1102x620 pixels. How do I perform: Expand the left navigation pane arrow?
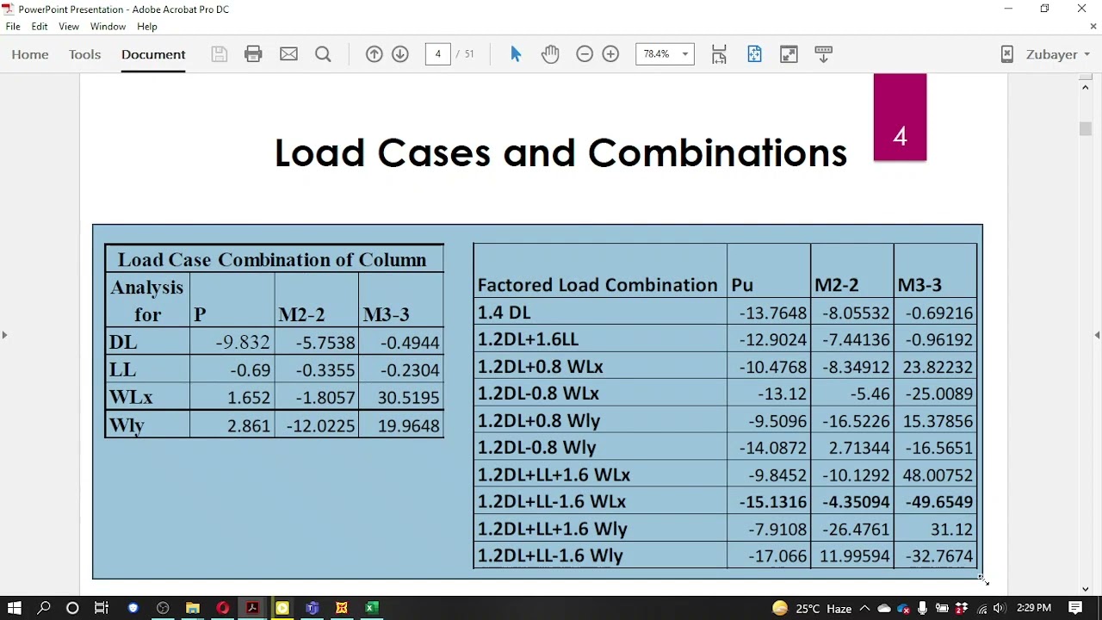tap(4, 335)
